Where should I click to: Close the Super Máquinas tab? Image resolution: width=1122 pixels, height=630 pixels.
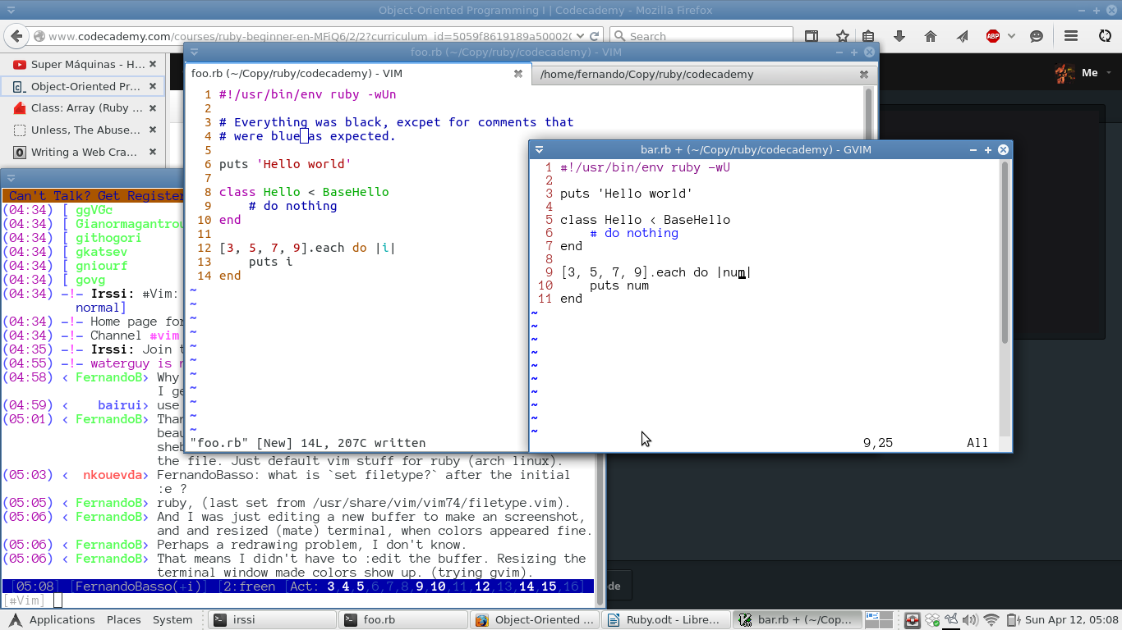pyautogui.click(x=153, y=64)
